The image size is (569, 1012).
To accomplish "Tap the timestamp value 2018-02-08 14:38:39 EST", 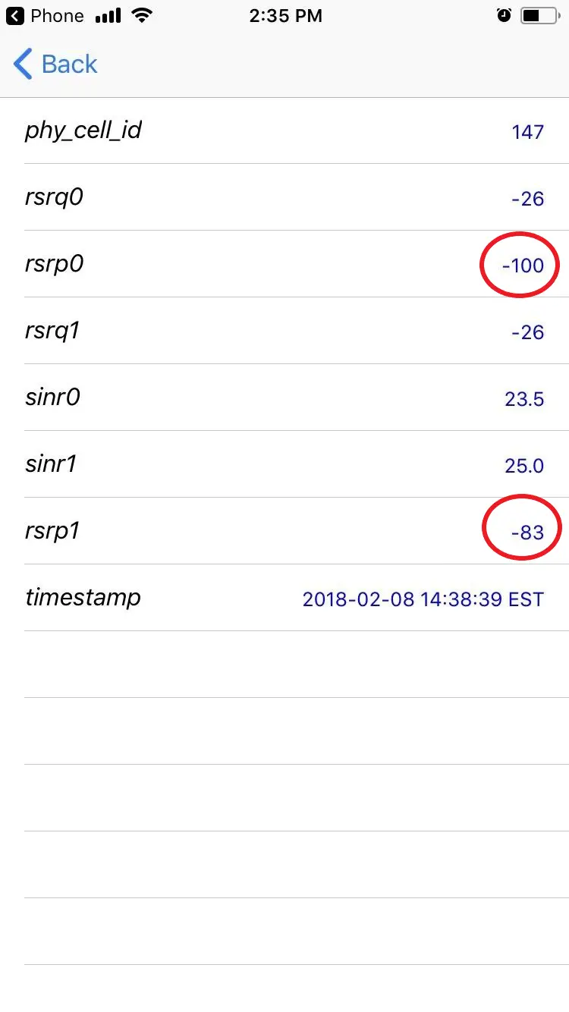I will pyautogui.click(x=423, y=599).
